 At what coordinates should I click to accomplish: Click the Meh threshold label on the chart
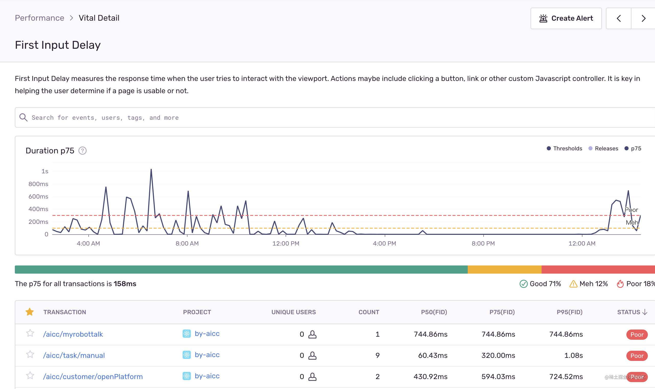[632, 223]
